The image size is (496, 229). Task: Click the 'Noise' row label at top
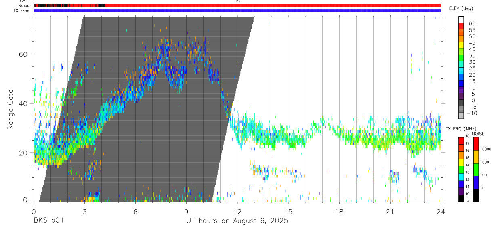pos(24,6)
